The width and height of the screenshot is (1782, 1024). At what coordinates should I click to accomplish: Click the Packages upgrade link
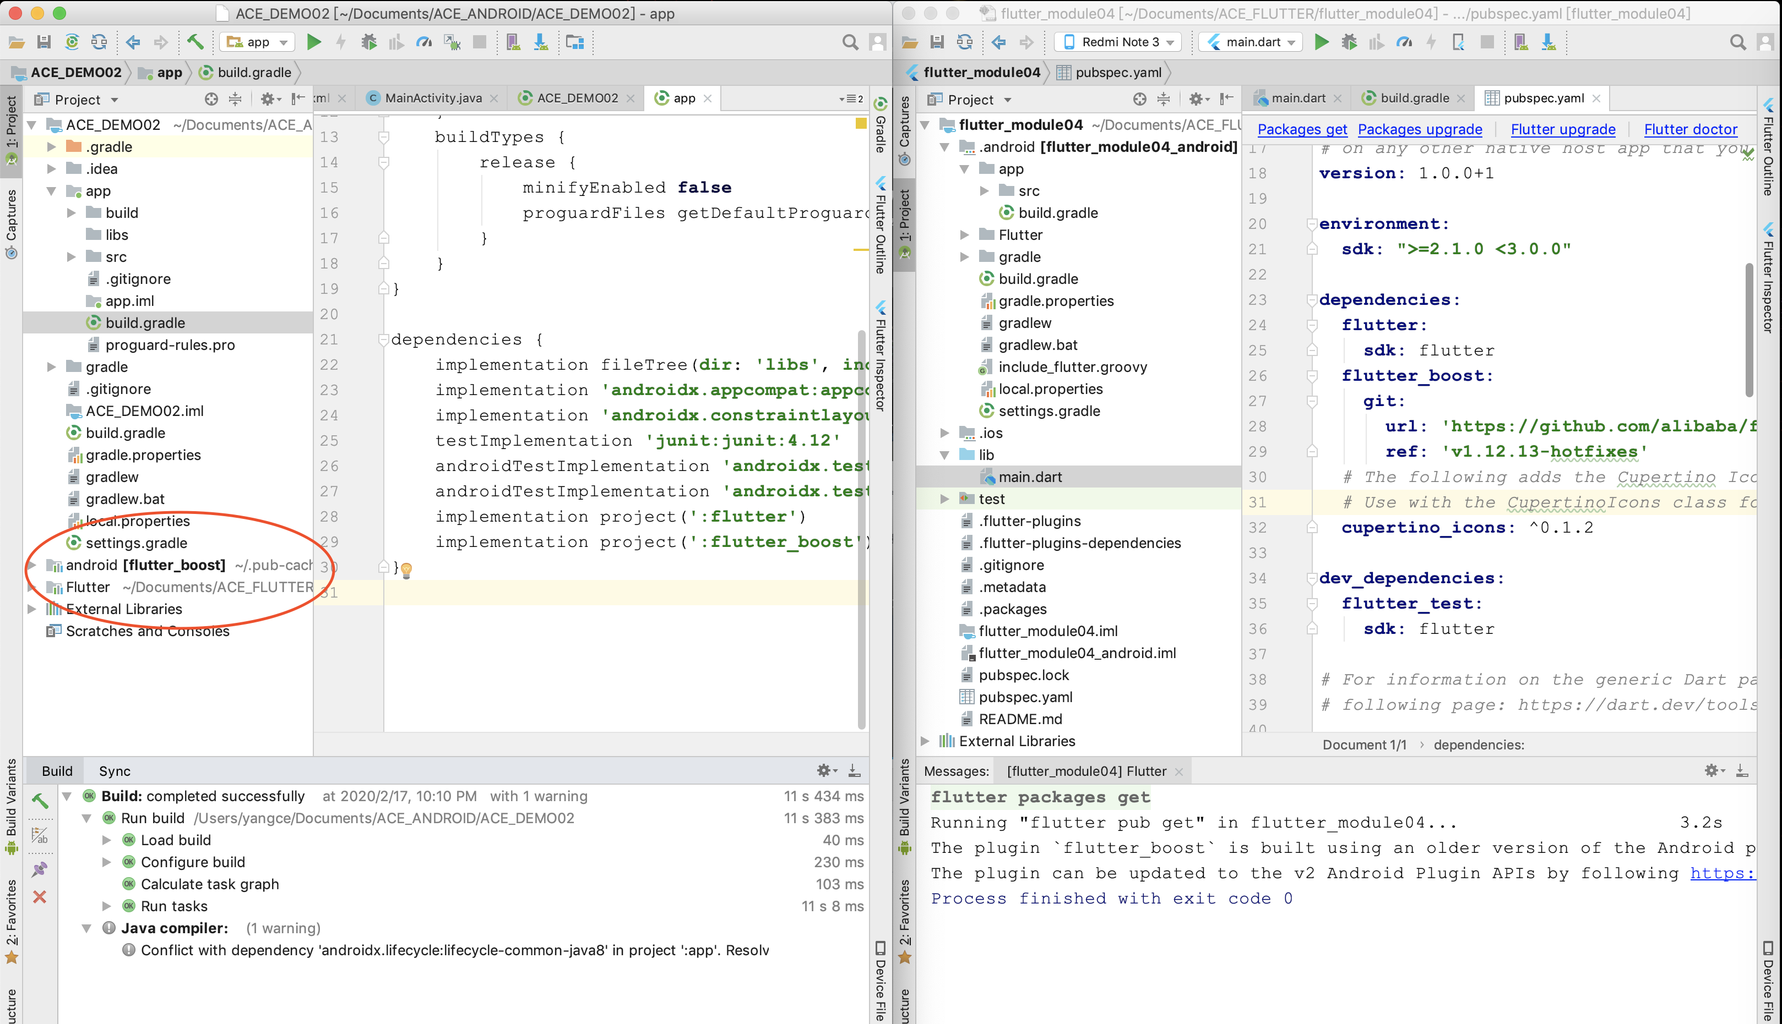(x=1420, y=129)
